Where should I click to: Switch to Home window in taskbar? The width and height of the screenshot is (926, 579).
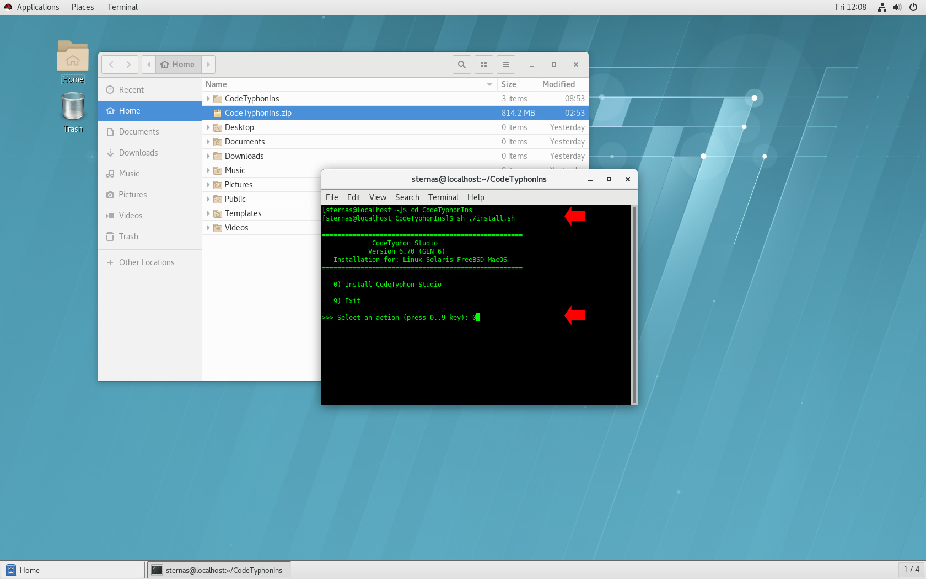pos(73,570)
